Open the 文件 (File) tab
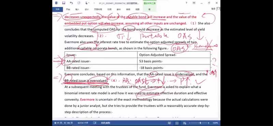This screenshot has height=126, width=273. (x=57, y=10)
